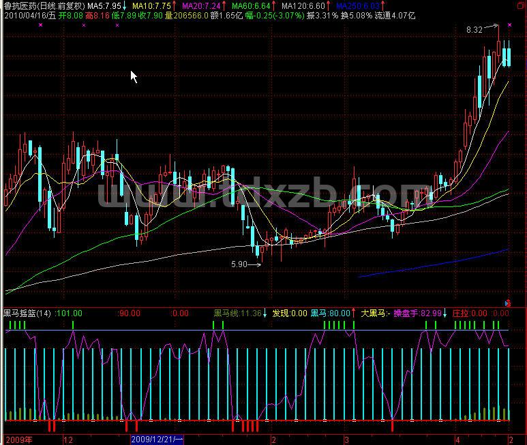Click the month 3 marker on the time axis
This screenshot has width=527, height=445.
click(346, 440)
